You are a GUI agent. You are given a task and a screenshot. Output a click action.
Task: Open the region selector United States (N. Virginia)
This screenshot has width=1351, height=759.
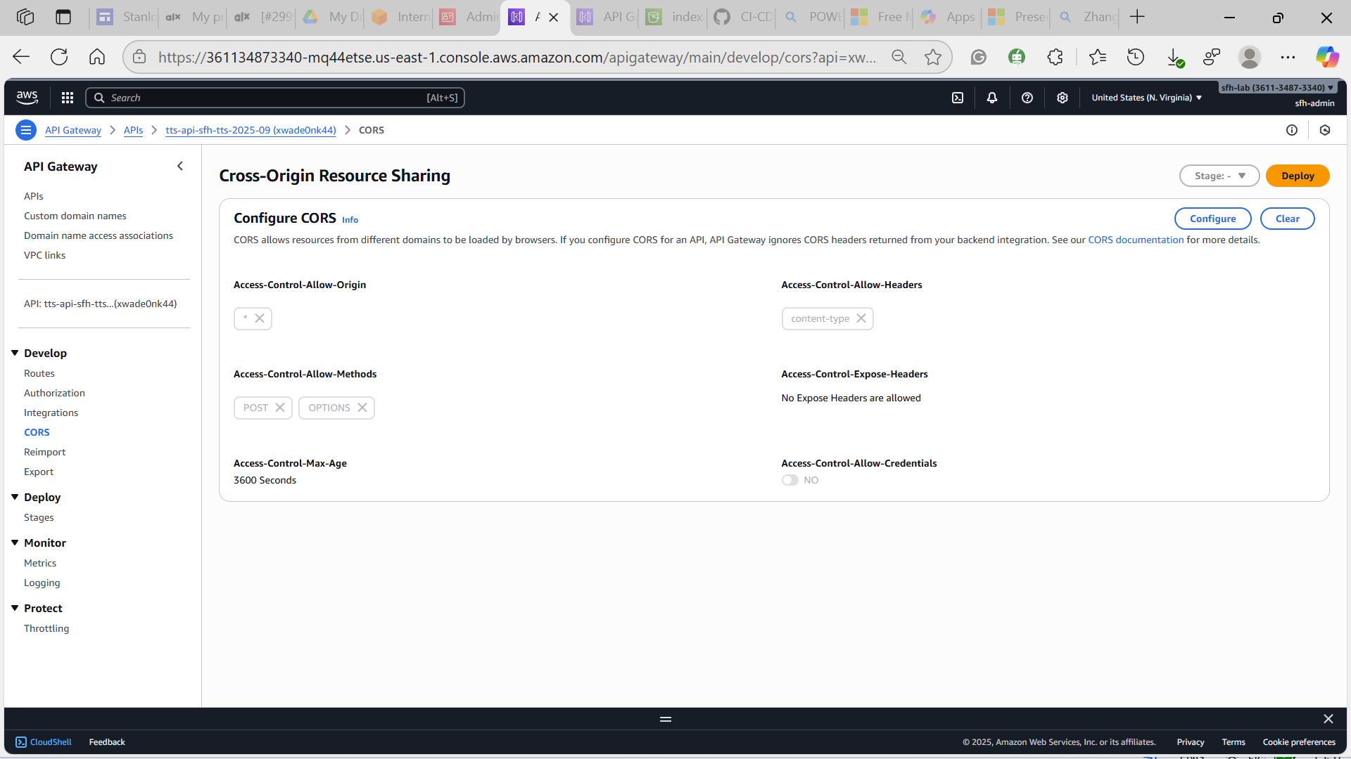point(1146,98)
